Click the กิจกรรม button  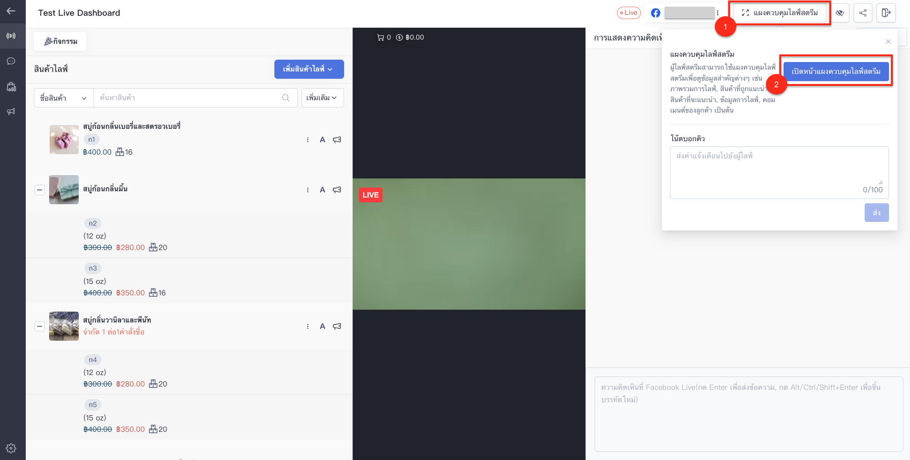click(60, 42)
